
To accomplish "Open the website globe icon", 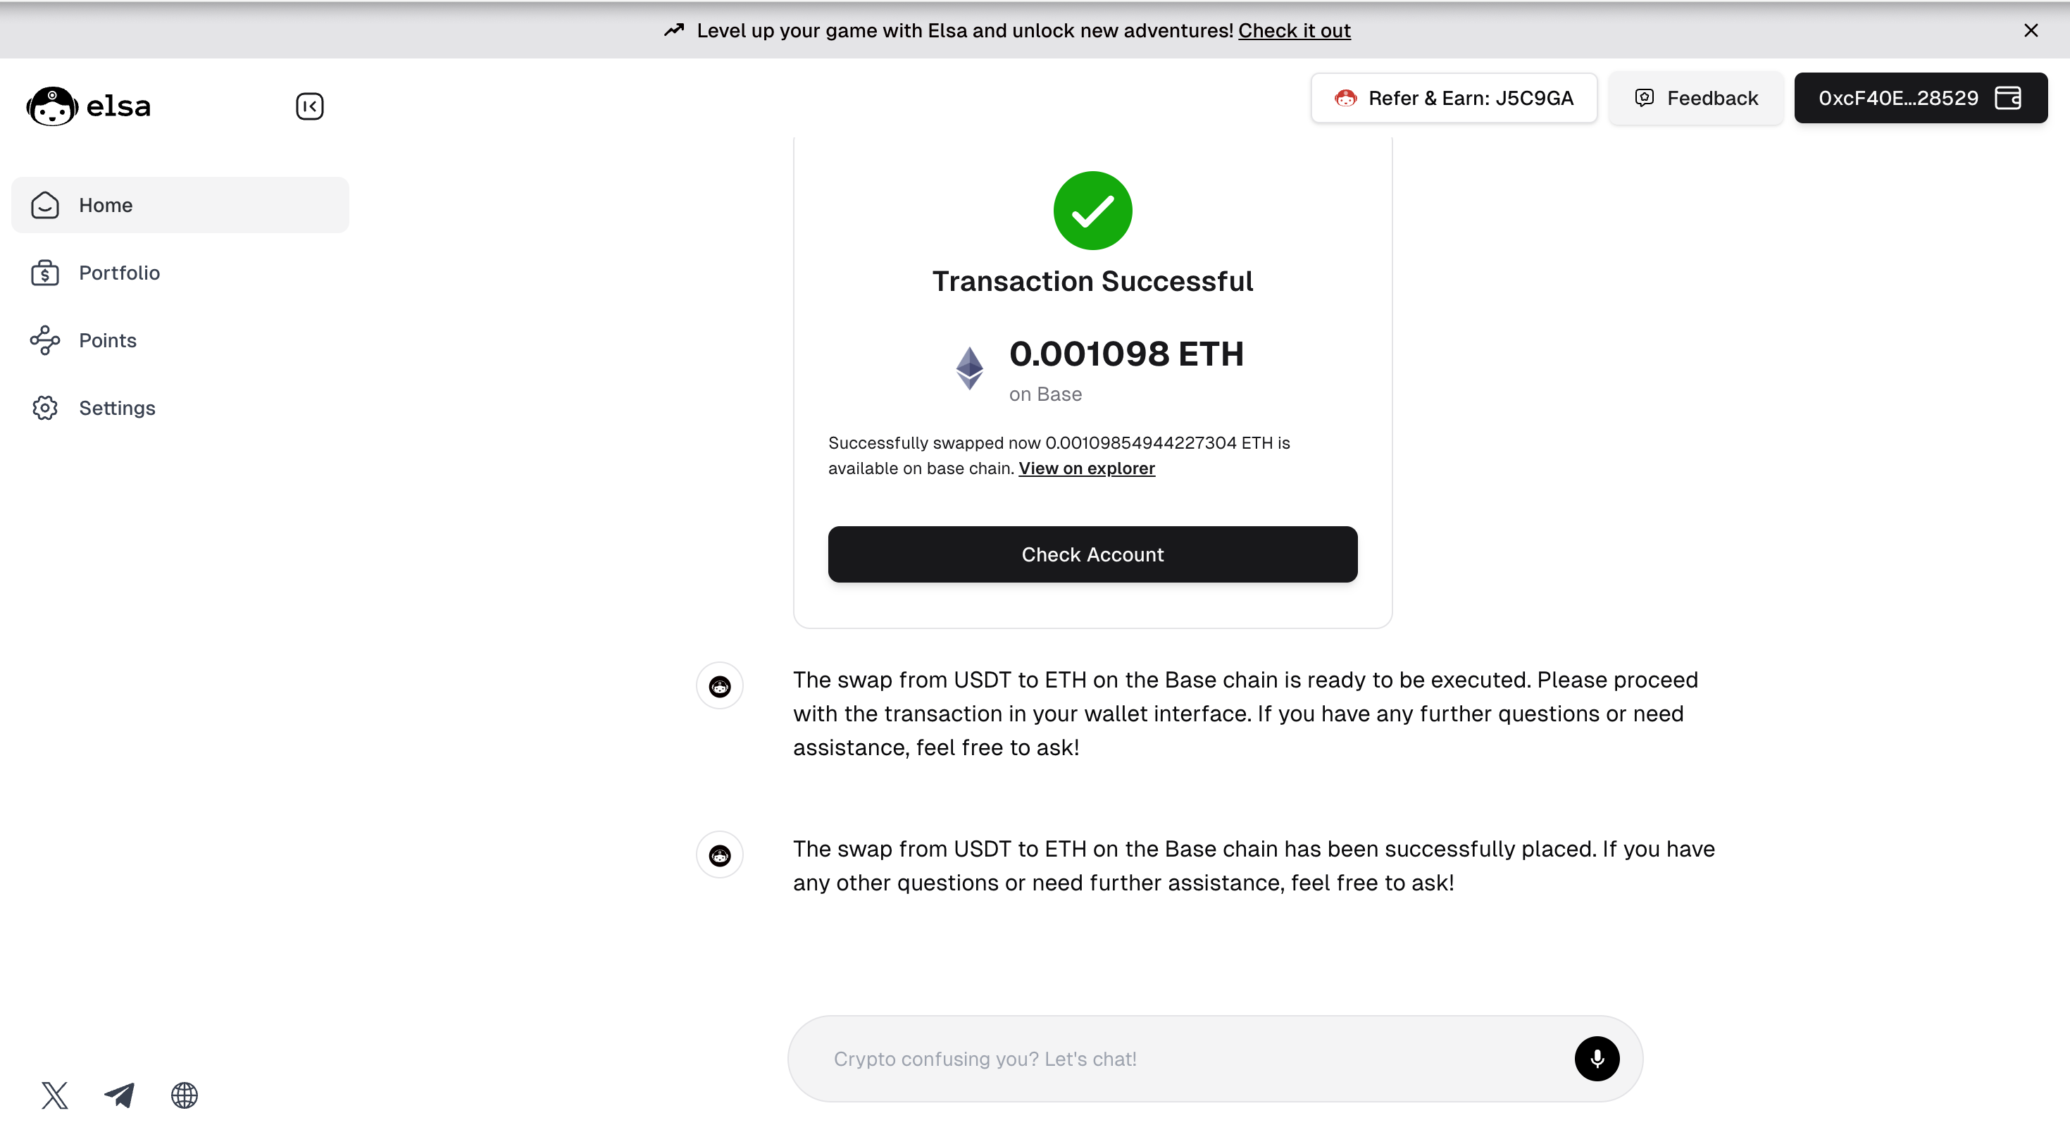I will coord(185,1095).
